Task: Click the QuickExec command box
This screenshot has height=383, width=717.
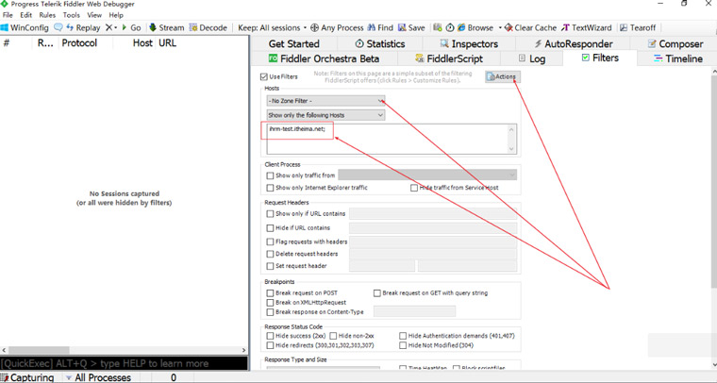Action: coord(124,364)
